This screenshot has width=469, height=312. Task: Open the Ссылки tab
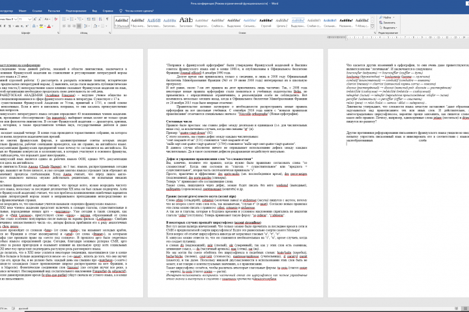(x=37, y=11)
